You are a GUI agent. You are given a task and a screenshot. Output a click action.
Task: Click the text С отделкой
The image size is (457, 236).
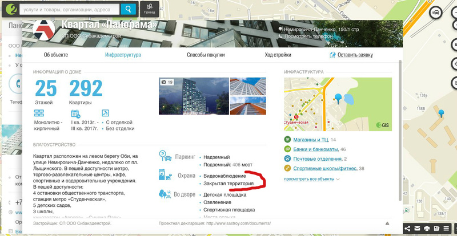coord(119,122)
